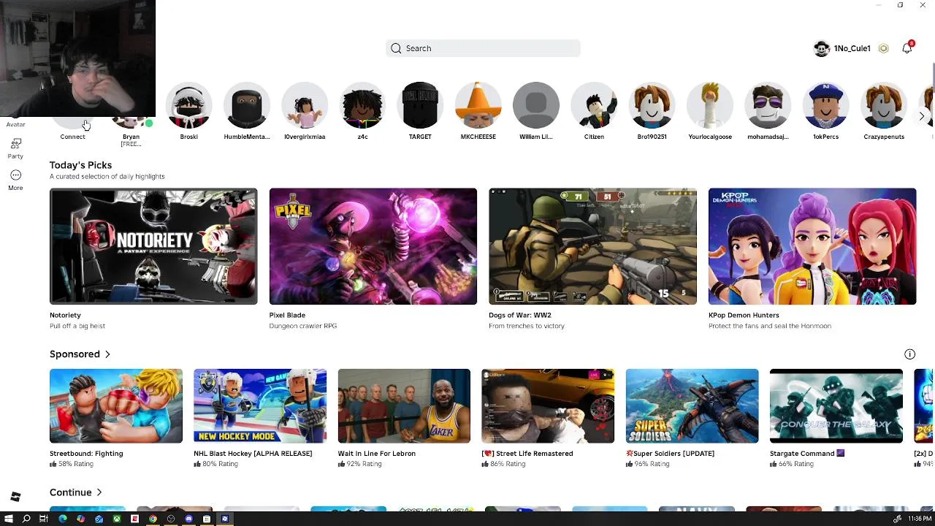The height and width of the screenshot is (526, 935).
Task: Click the Pixel Blade title text
Action: [287, 316]
